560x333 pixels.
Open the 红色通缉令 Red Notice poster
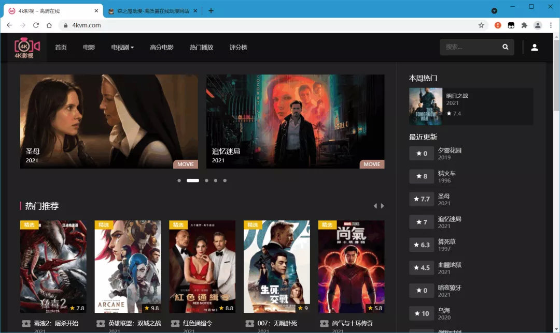point(202,266)
